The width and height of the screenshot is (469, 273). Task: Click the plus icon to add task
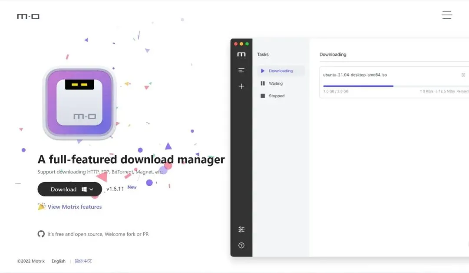[x=241, y=86]
